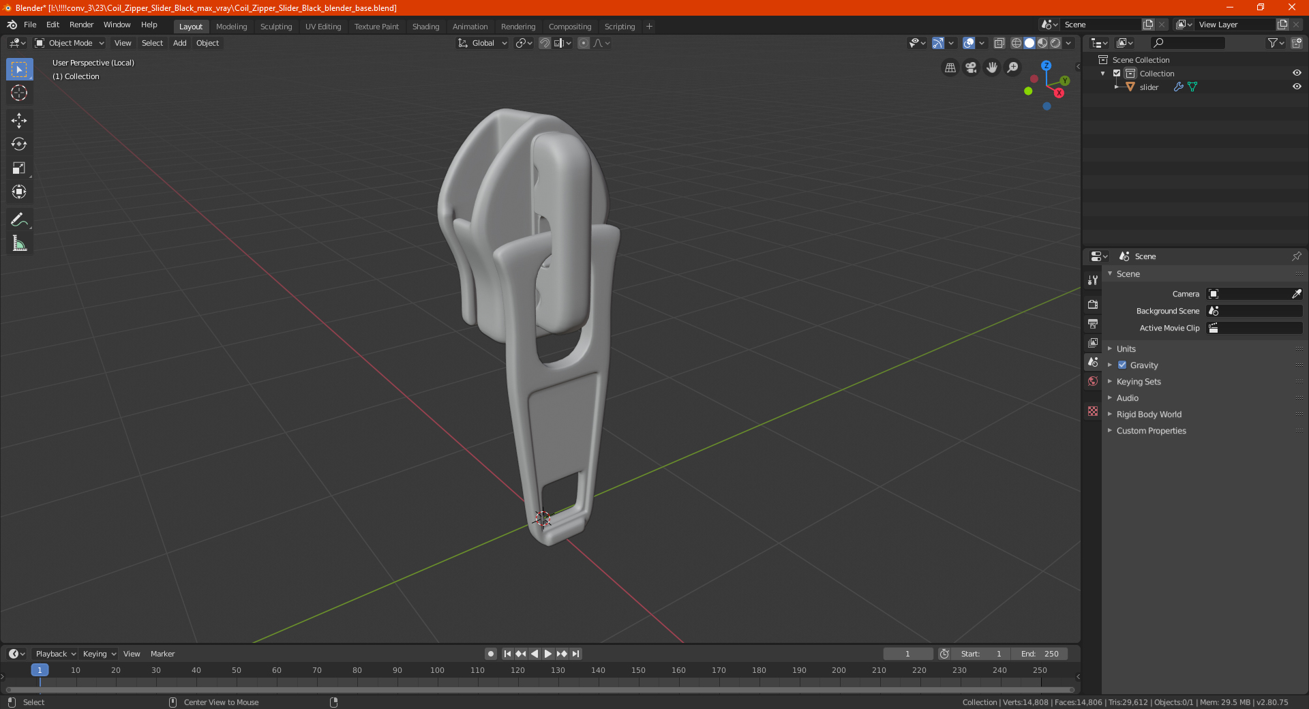
Task: Open the Object Mode dropdown
Action: pos(70,43)
